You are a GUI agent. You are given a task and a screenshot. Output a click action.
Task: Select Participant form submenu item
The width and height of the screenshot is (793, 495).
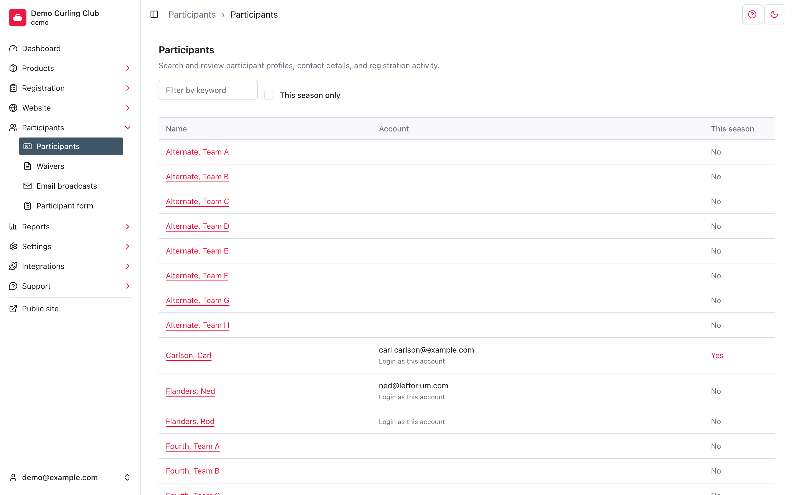(71, 206)
